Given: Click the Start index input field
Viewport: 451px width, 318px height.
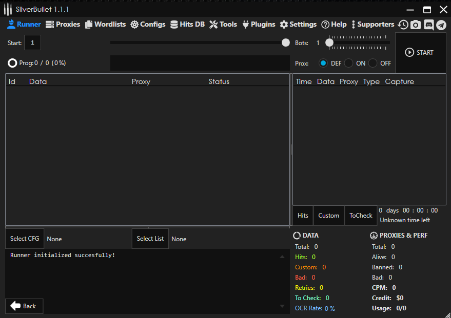Looking at the screenshot, I should [32, 43].
